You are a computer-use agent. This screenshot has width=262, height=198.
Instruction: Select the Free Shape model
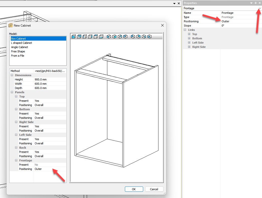pos(18,51)
